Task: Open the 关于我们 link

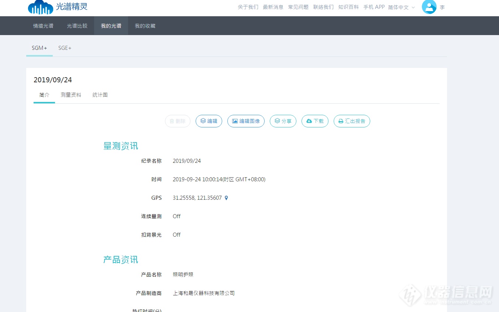Action: (x=248, y=7)
